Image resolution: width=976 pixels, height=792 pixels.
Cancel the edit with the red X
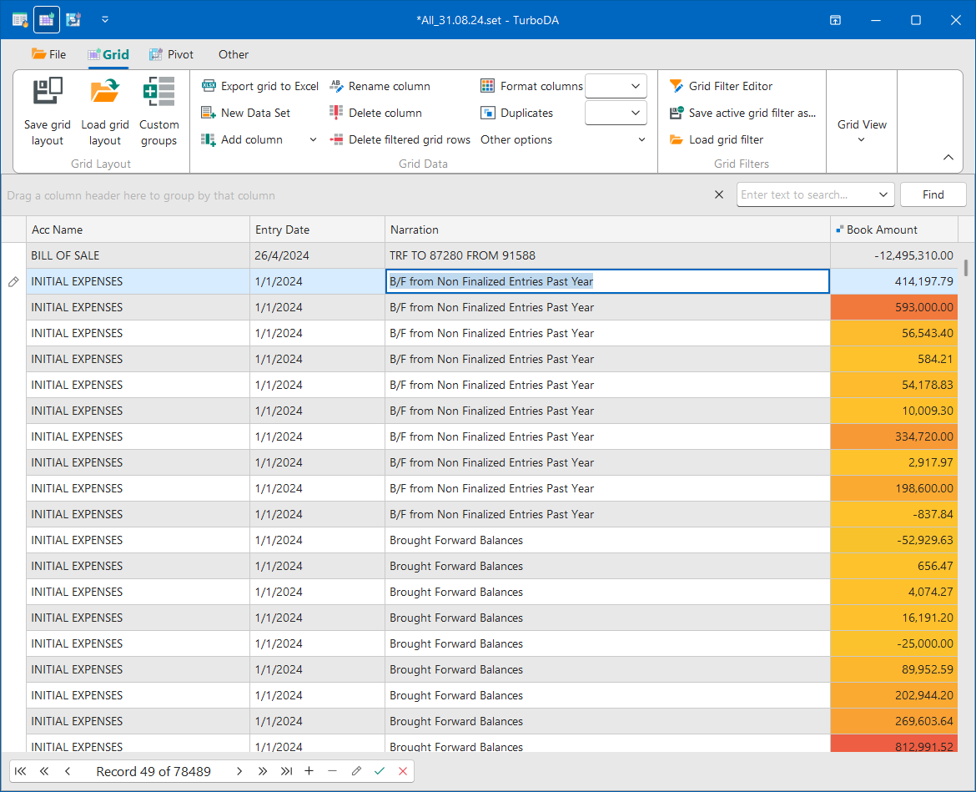click(403, 771)
